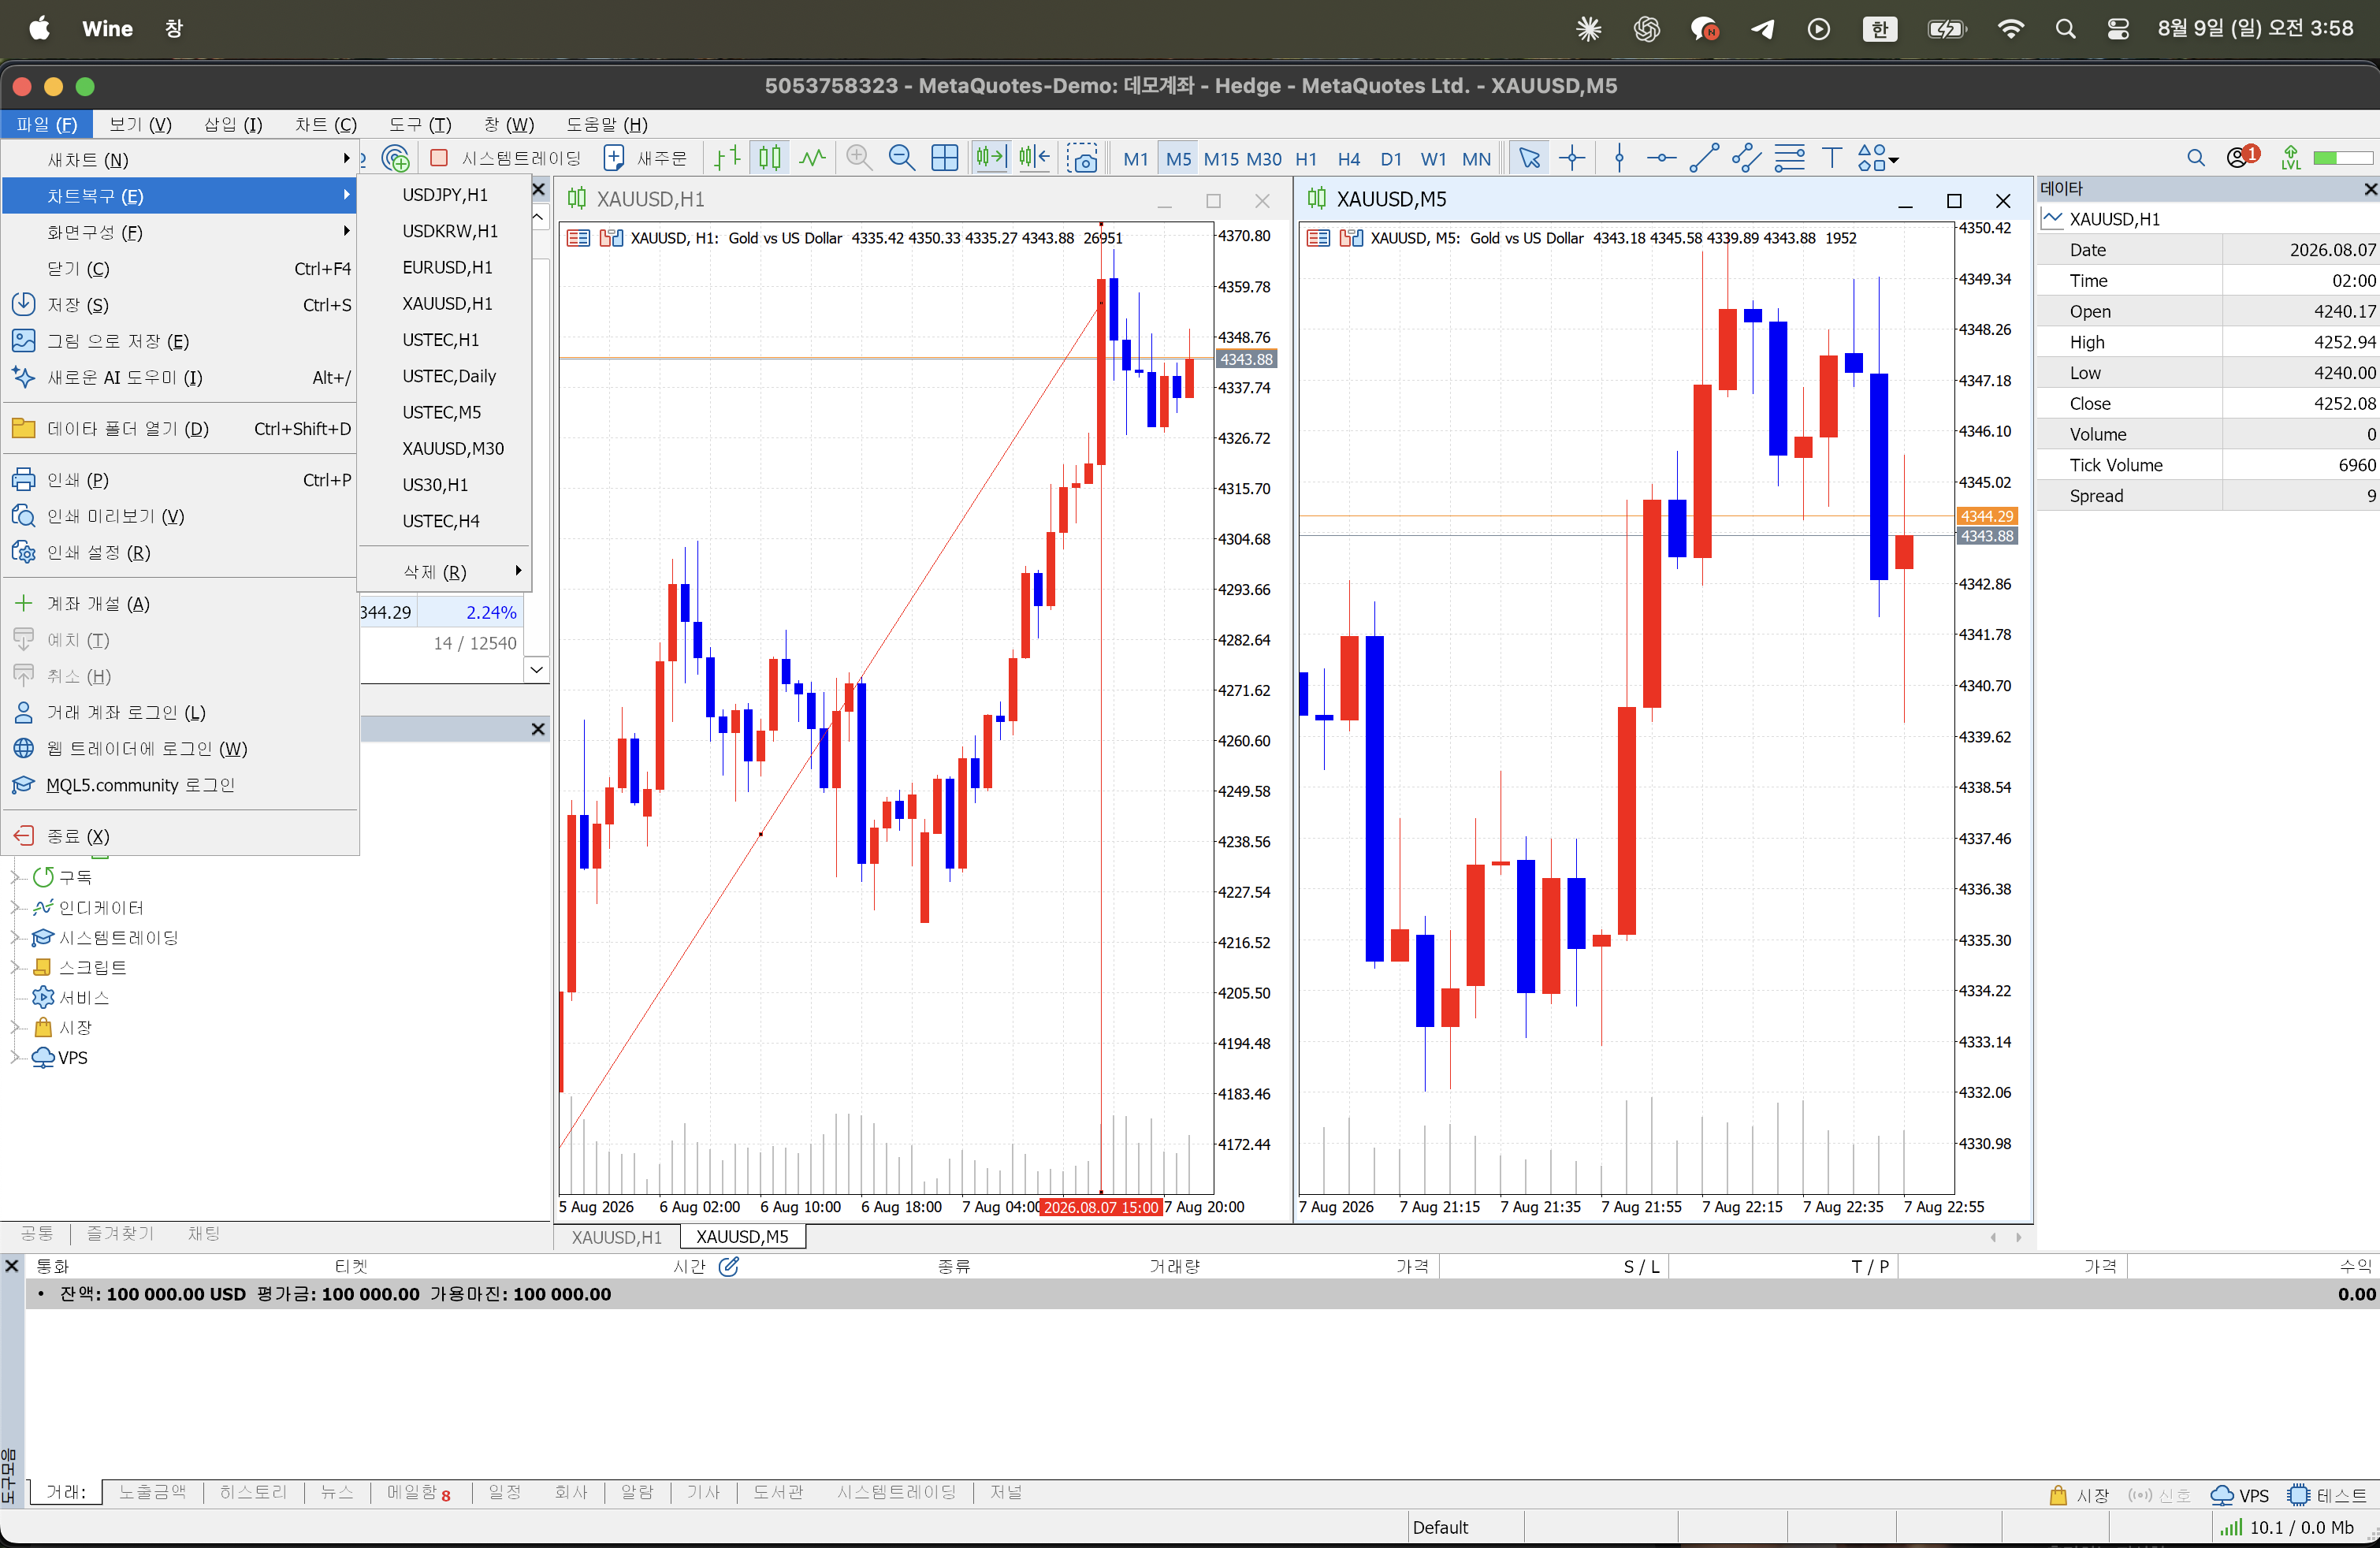Open the 히스토리 terminal tab
The image size is (2380, 1548).
[253, 1492]
